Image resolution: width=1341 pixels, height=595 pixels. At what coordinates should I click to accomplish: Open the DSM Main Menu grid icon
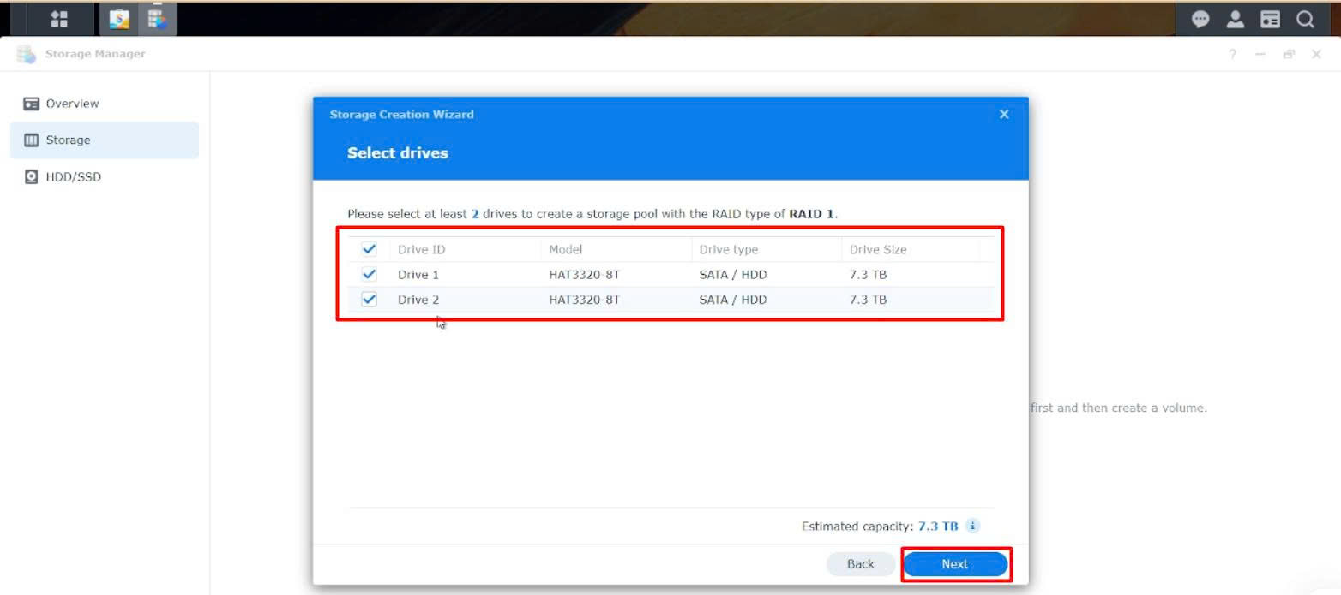59,19
